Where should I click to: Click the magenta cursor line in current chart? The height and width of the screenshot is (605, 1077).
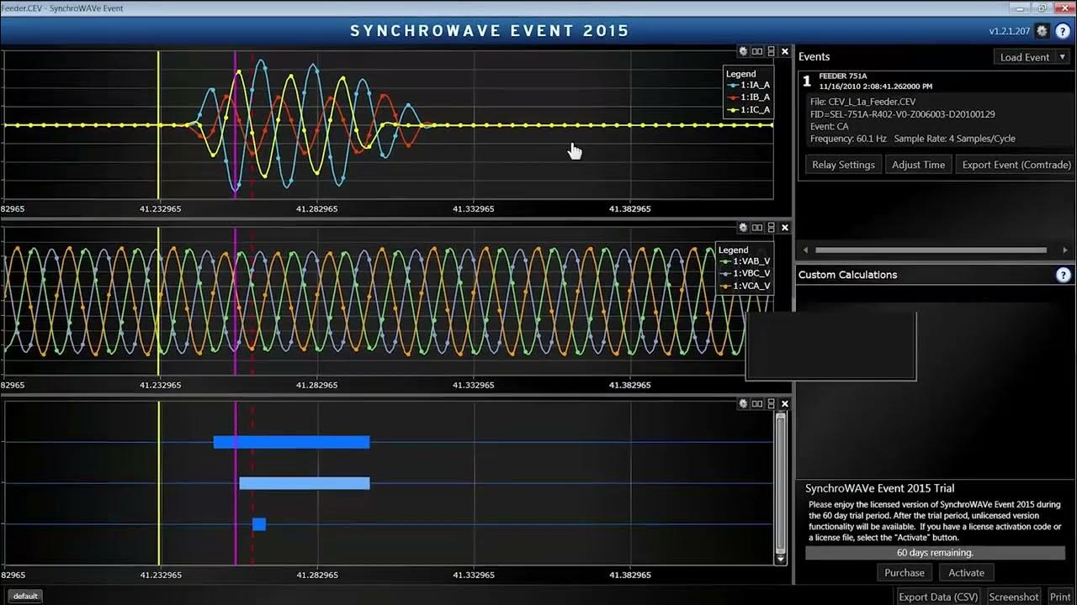[235, 124]
